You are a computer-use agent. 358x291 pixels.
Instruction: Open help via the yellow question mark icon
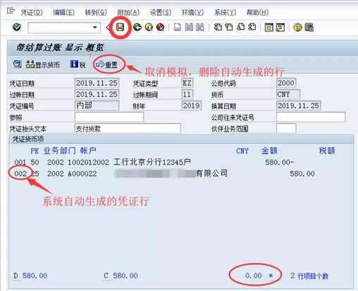click(297, 28)
